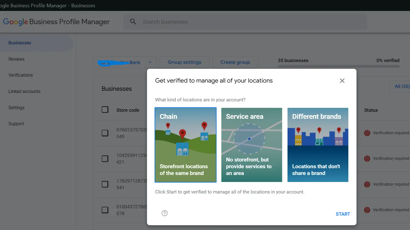Click the search magnifier icon
The height and width of the screenshot is (230, 410).
click(x=133, y=22)
